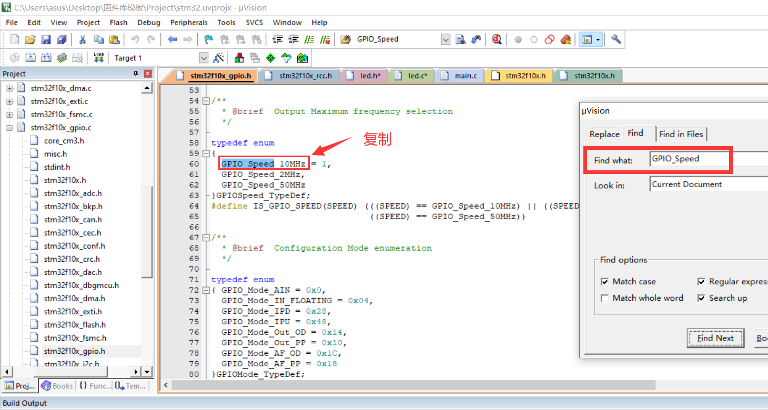This screenshot has height=410, width=768.
Task: Select stm32f10x_gpio.h in project tree
Action: (x=74, y=351)
